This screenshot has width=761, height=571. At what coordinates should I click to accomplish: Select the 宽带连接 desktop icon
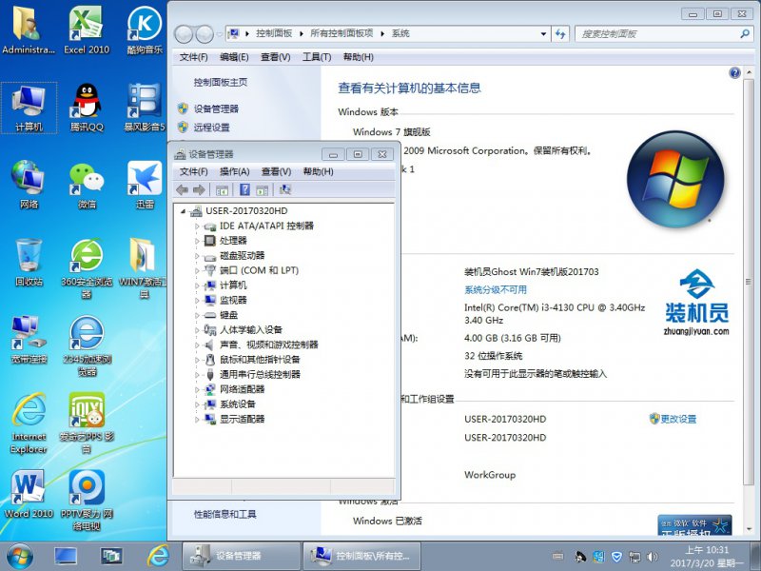[x=29, y=340]
